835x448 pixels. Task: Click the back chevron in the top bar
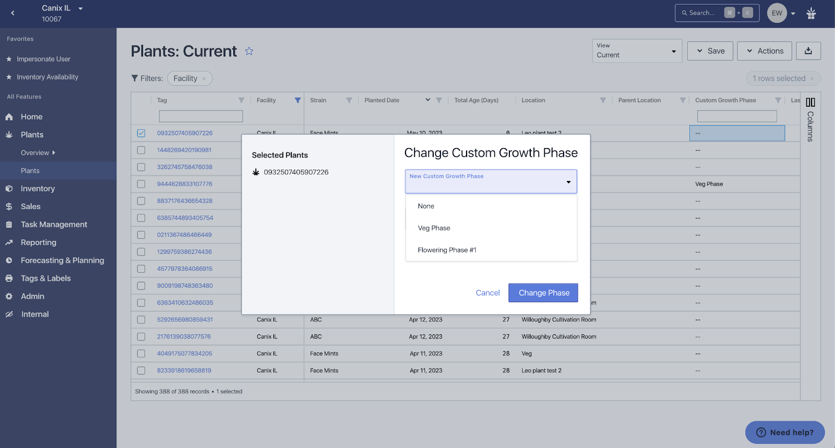(x=13, y=13)
